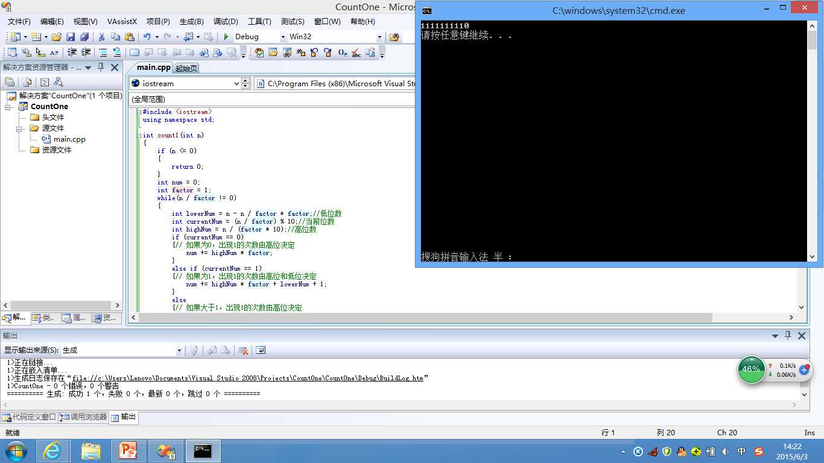Screen dimensions: 824x463
Task: Click the Cut scissors icon
Action: 101,37
